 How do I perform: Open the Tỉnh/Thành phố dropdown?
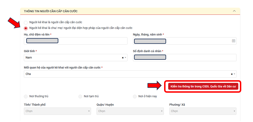(57, 111)
